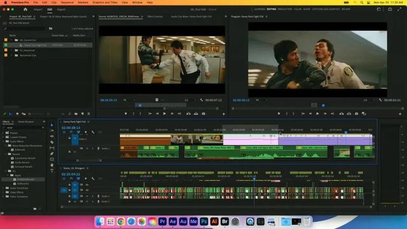
Task: Mute Audio 1 track in top timeline
Action: tap(87, 148)
